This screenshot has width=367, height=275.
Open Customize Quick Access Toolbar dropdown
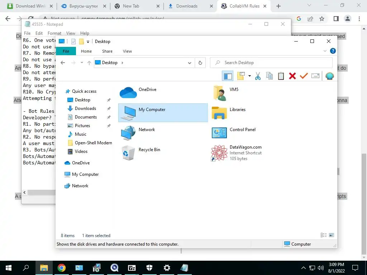(88, 42)
